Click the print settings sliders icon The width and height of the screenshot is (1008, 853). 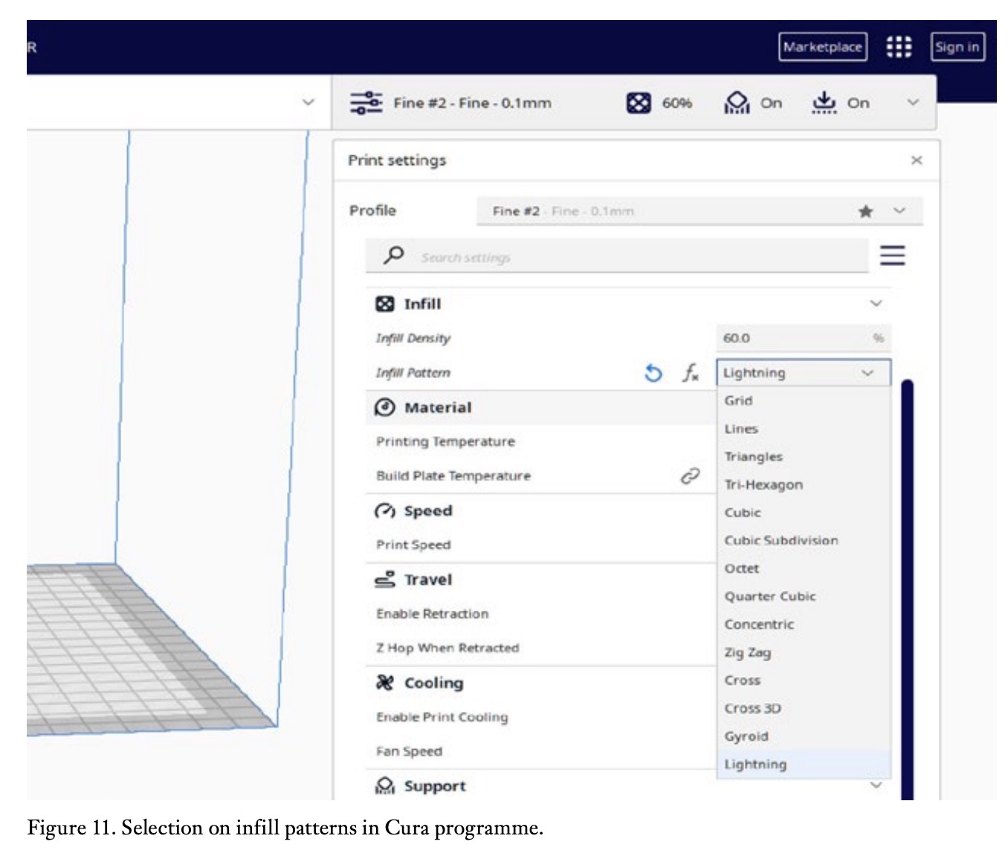pos(366,103)
